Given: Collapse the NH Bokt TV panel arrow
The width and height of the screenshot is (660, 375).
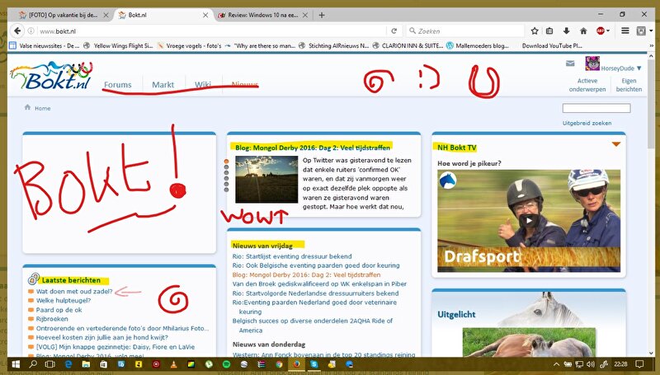Looking at the screenshot, I should click(615, 145).
